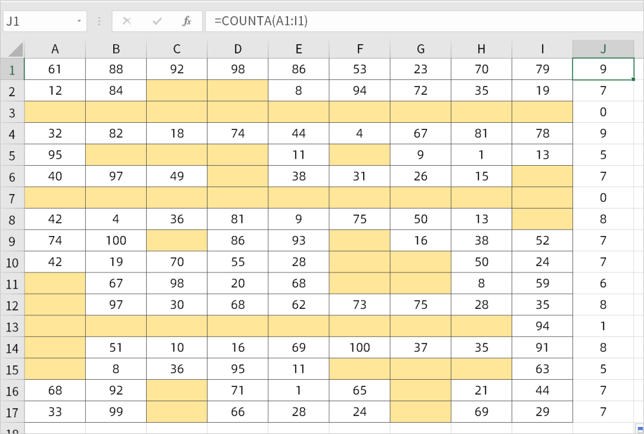Click the three-dot formula bar resize handle
This screenshot has height=434, width=644.
[99, 21]
